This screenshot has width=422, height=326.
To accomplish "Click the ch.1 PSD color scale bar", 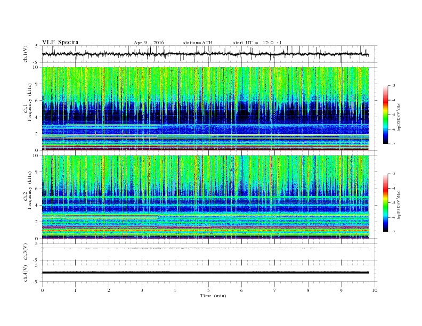I will (x=385, y=115).
